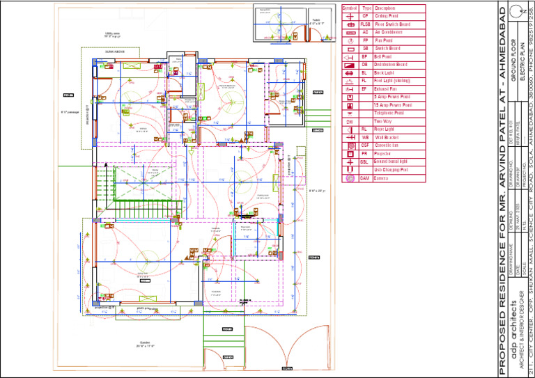535x378 pixels.
Task: Click the Switch Board legend symbol
Action: [350, 49]
